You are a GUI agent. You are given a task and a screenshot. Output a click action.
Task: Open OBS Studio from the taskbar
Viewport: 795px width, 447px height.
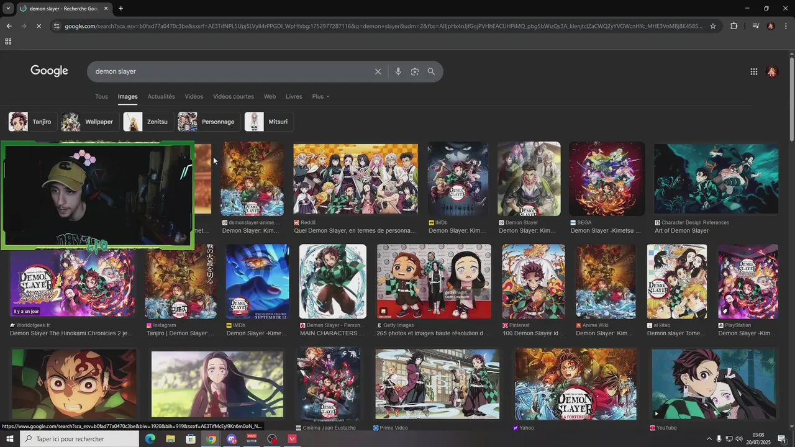coord(272,439)
